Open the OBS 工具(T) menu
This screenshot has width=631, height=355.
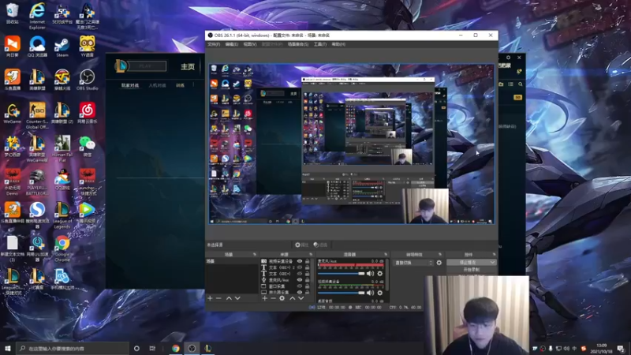320,44
